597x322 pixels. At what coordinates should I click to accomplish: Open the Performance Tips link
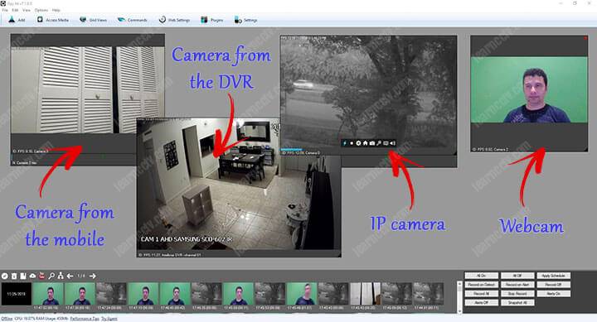[85, 319]
